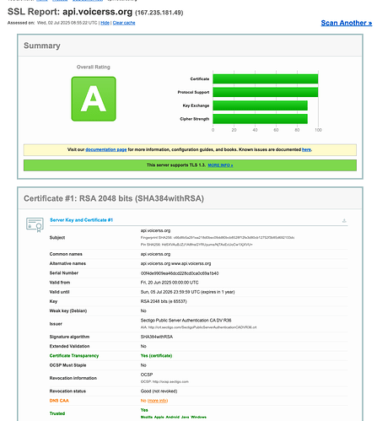Click Server Key and Certificate #1 heading
The image size is (377, 421).
(81, 220)
